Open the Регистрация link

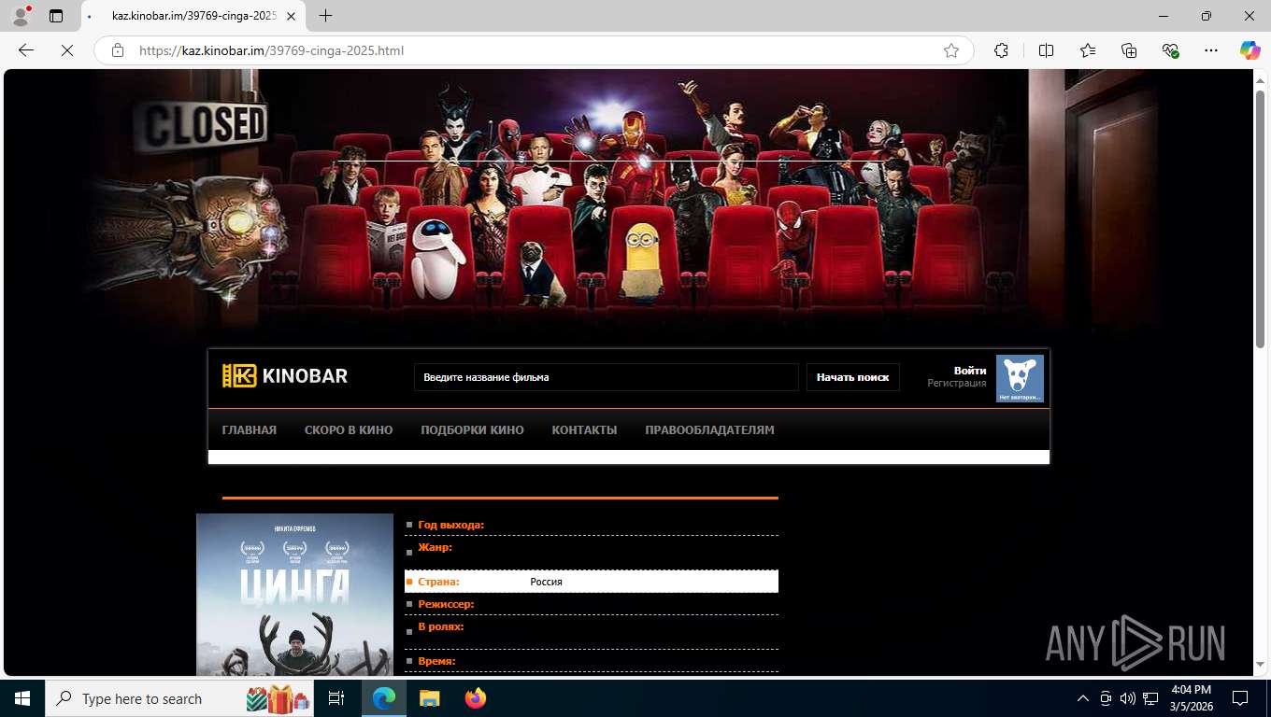(957, 383)
